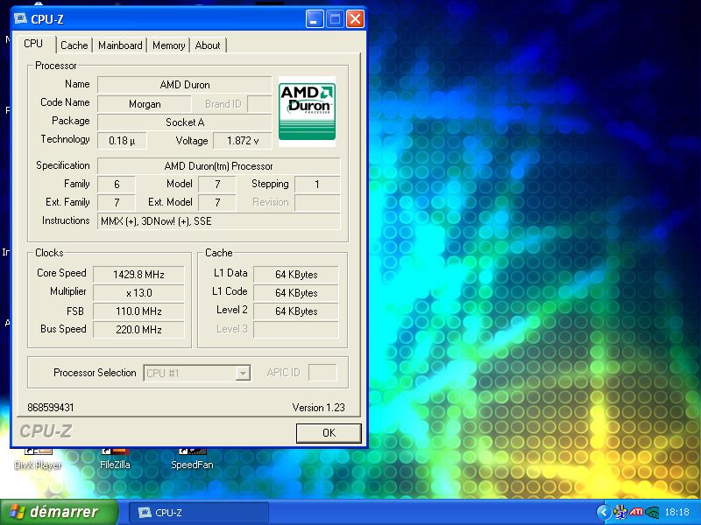Click the Package field showing Socket A
Screen dimensions: 701x525
185,122
